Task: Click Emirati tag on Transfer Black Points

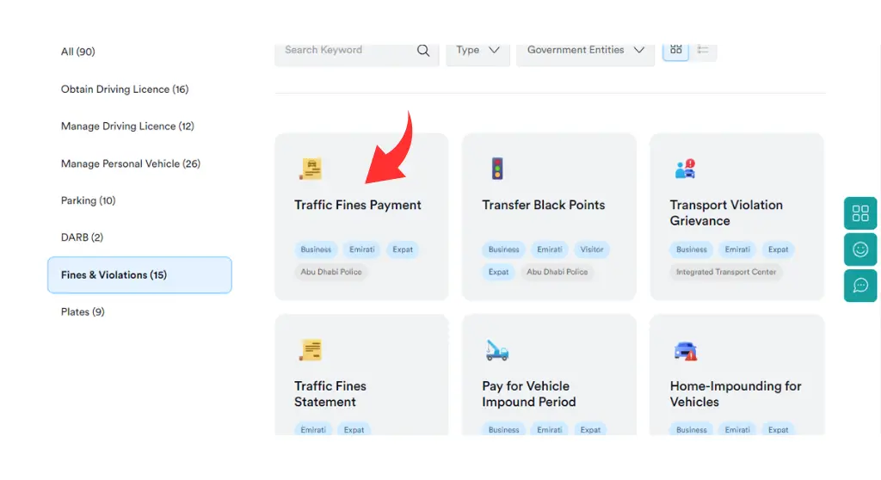Action: [x=550, y=249]
